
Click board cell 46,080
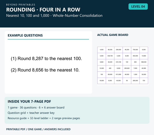(x=144, y=68)
